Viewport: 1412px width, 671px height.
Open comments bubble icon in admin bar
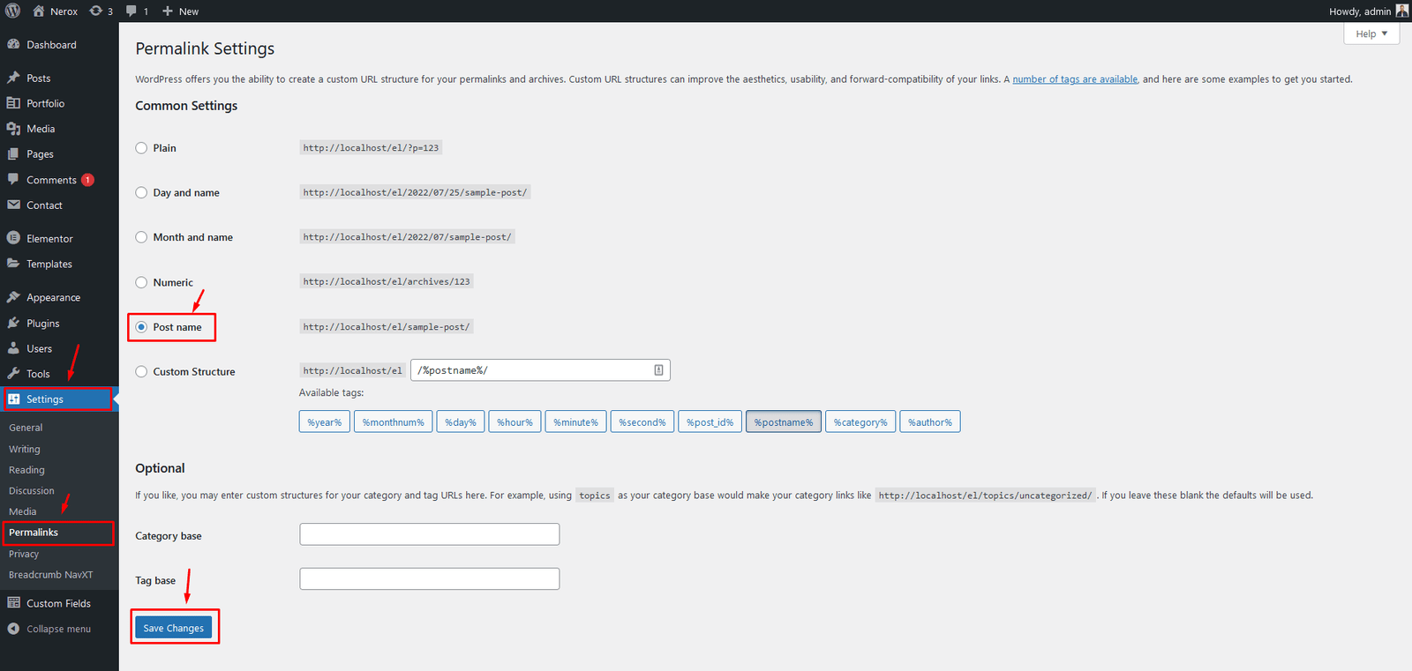(131, 11)
